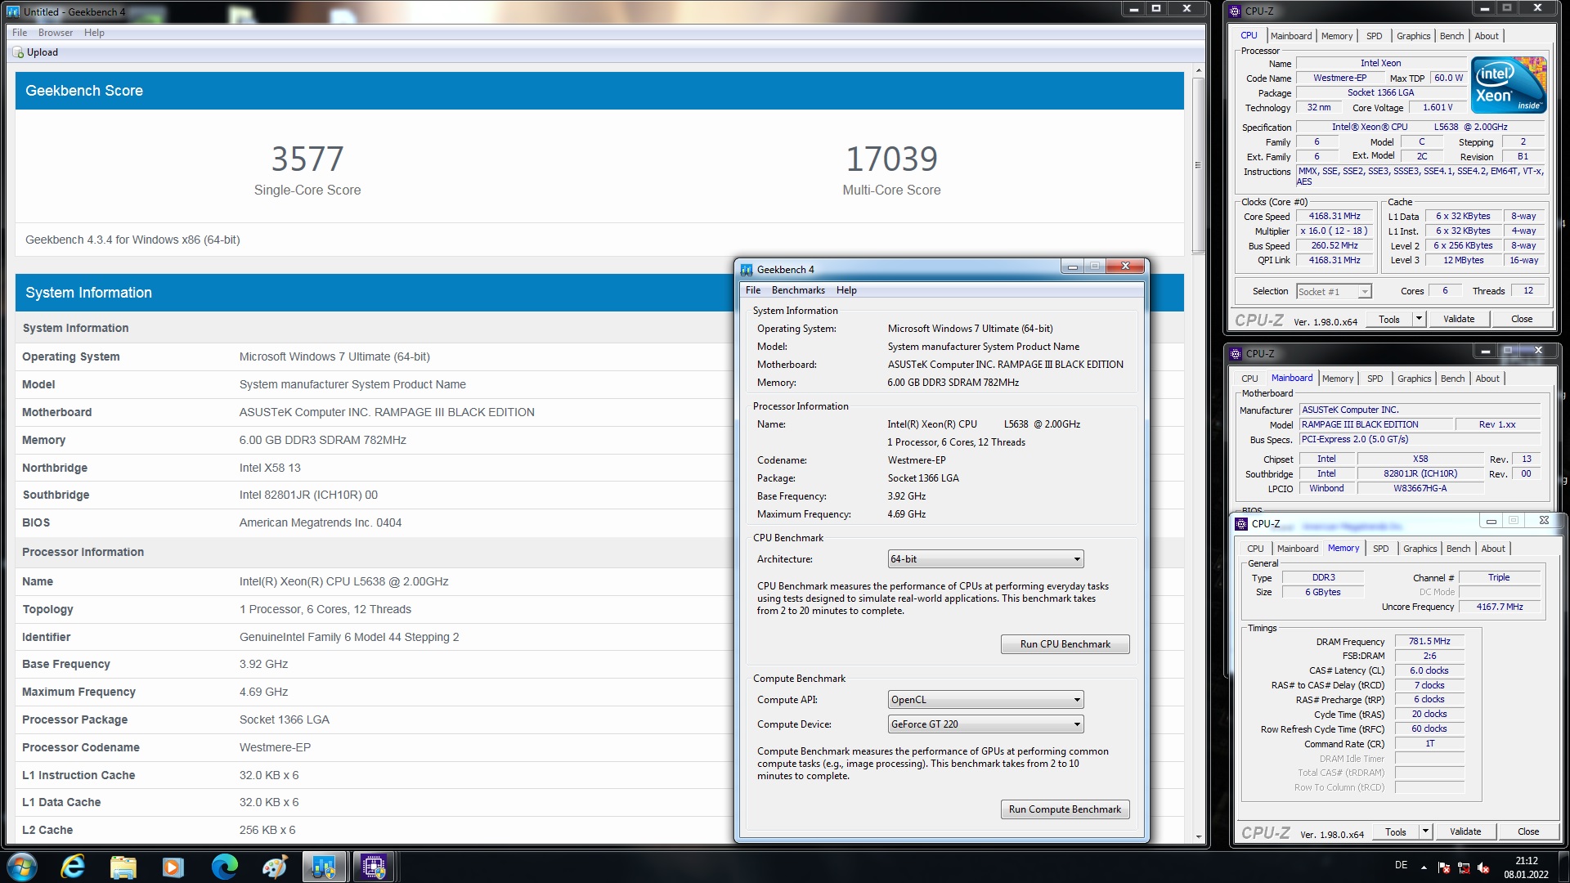The image size is (1570, 883).
Task: Expand Tools arrow in top CPU-Z window
Action: pos(1419,319)
